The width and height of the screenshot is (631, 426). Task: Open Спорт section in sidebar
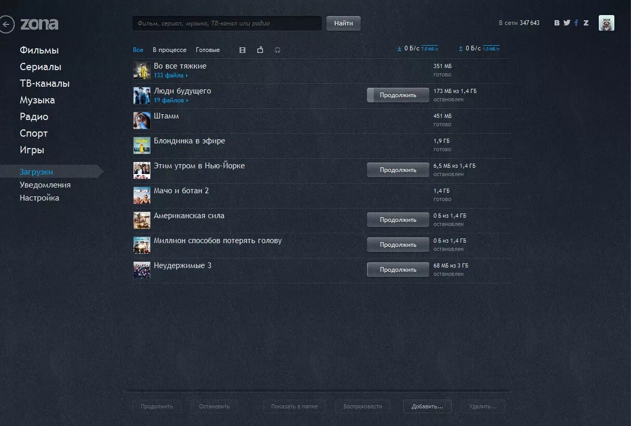coord(34,134)
